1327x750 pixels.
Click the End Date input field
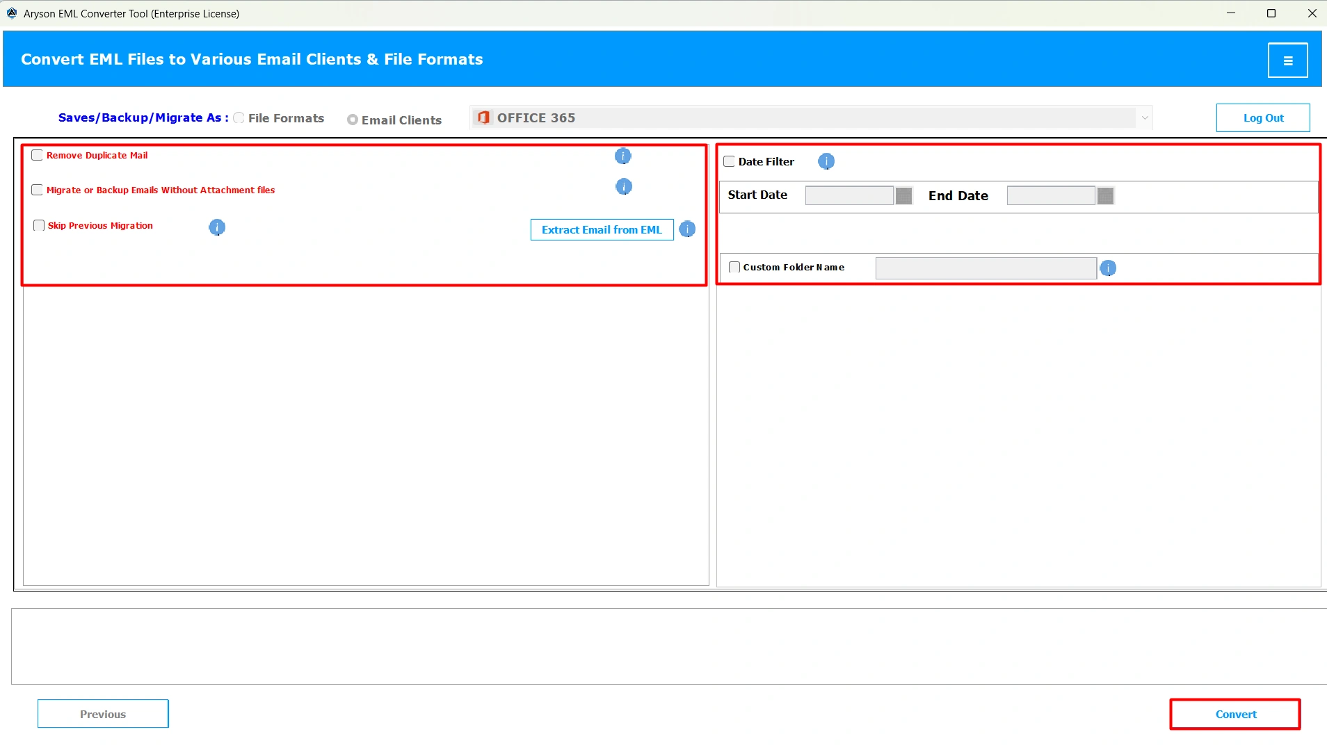pyautogui.click(x=1051, y=195)
